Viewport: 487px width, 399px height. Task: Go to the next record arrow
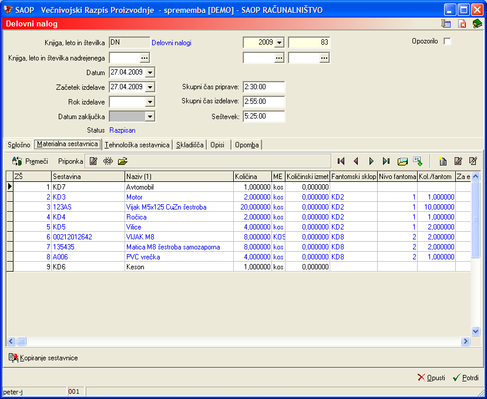point(371,161)
